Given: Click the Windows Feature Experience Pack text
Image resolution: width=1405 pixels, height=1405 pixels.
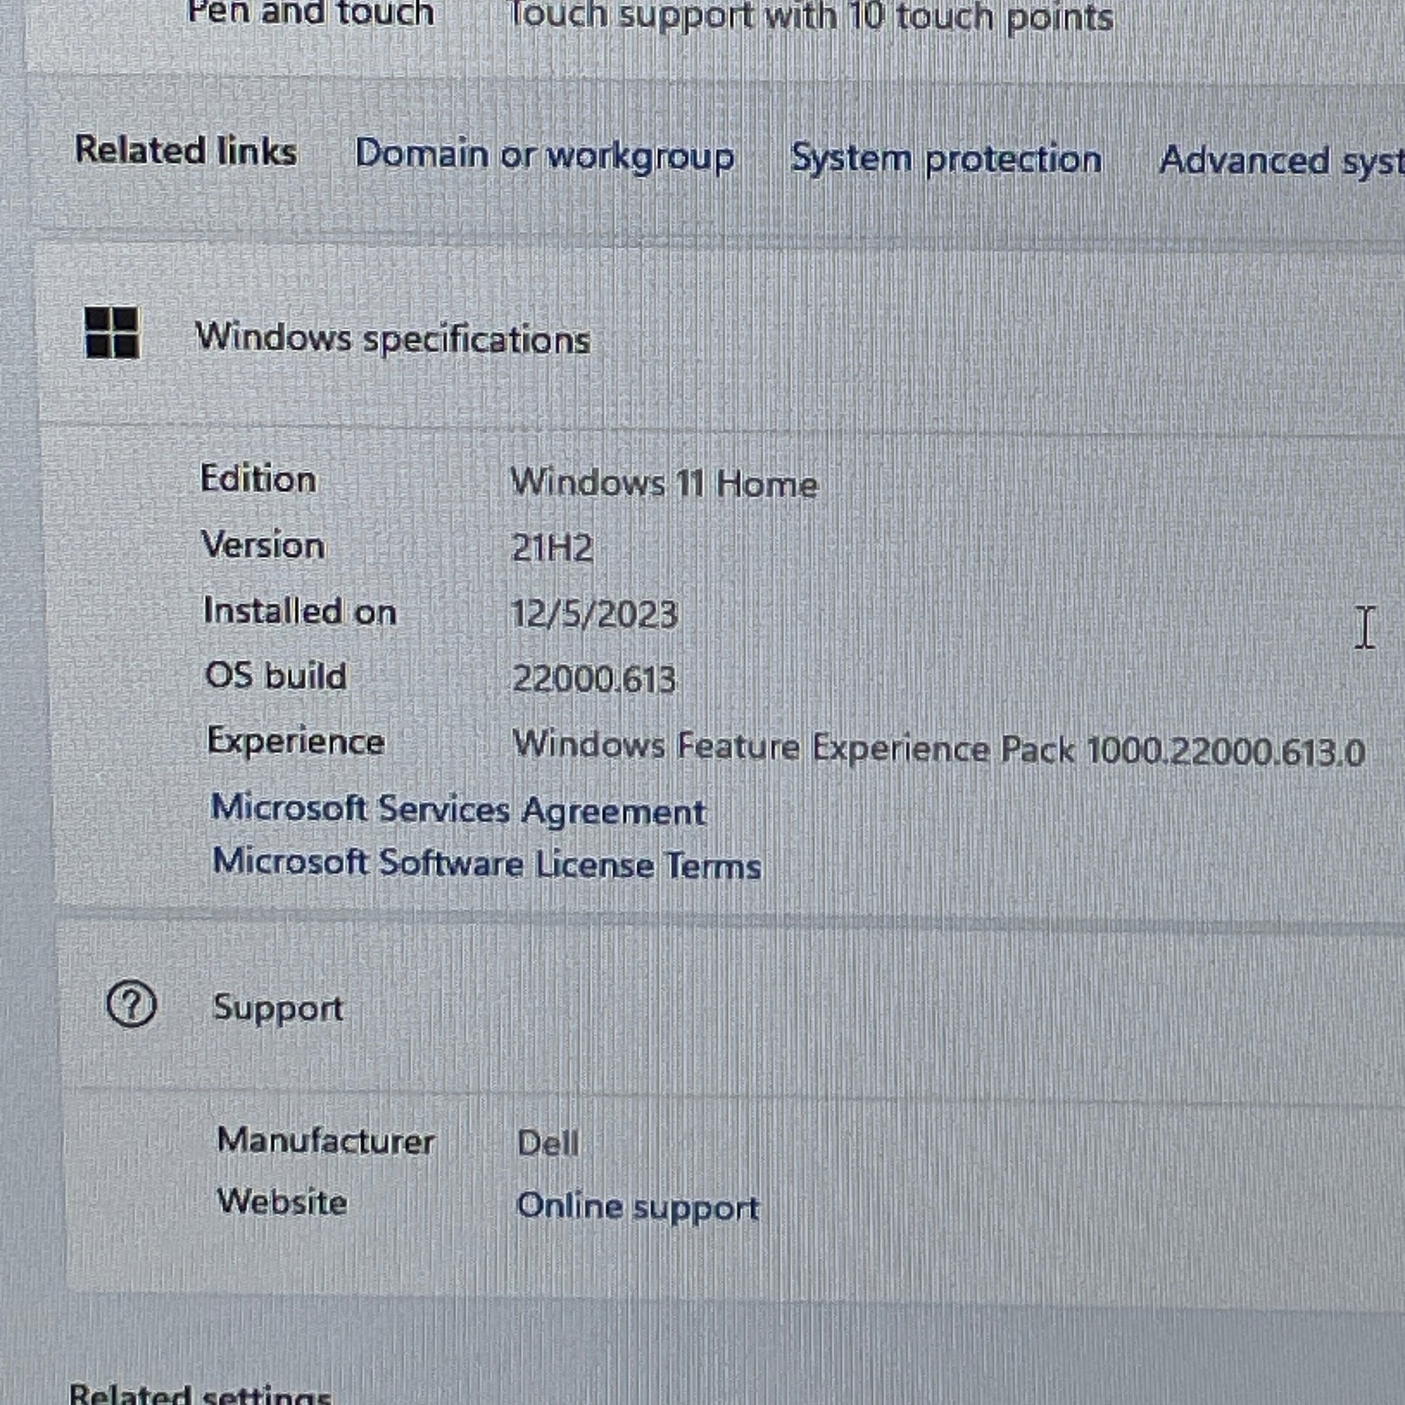Looking at the screenshot, I should click(x=938, y=749).
